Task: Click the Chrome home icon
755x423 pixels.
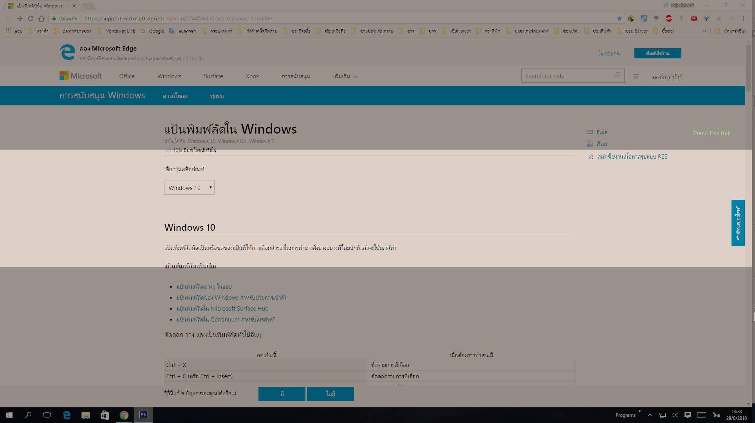Action: (42, 18)
